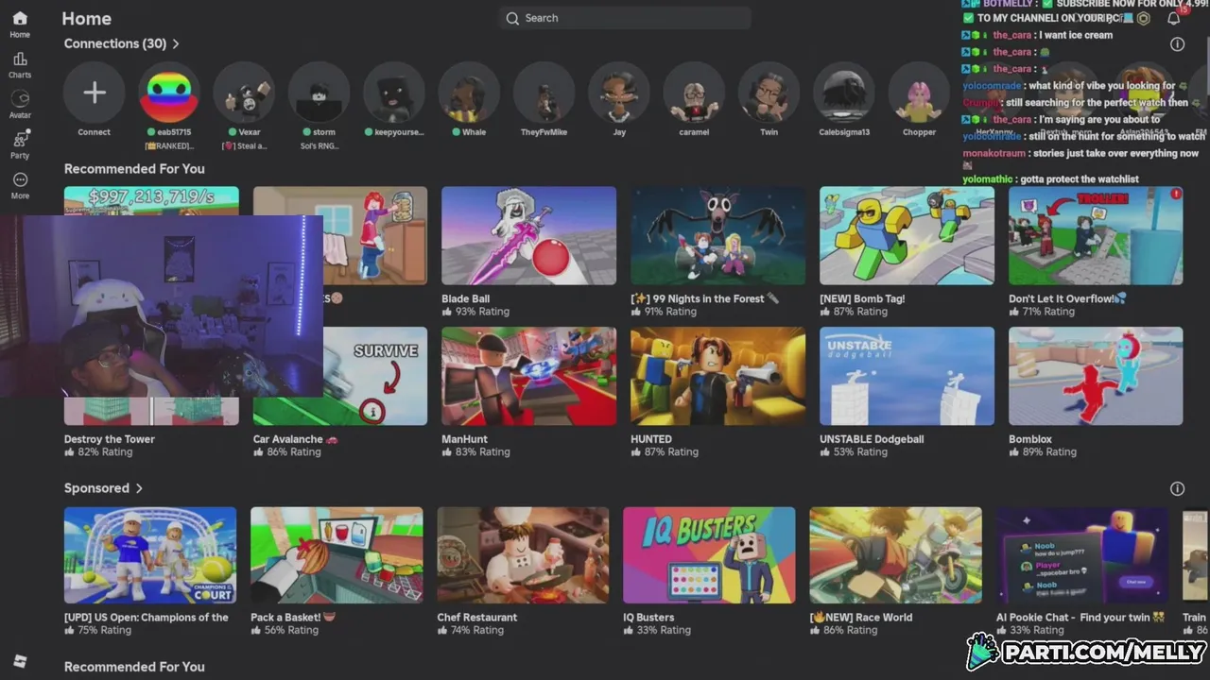Open Twin's avatar
This screenshot has width=1210, height=680.
pos(769,93)
